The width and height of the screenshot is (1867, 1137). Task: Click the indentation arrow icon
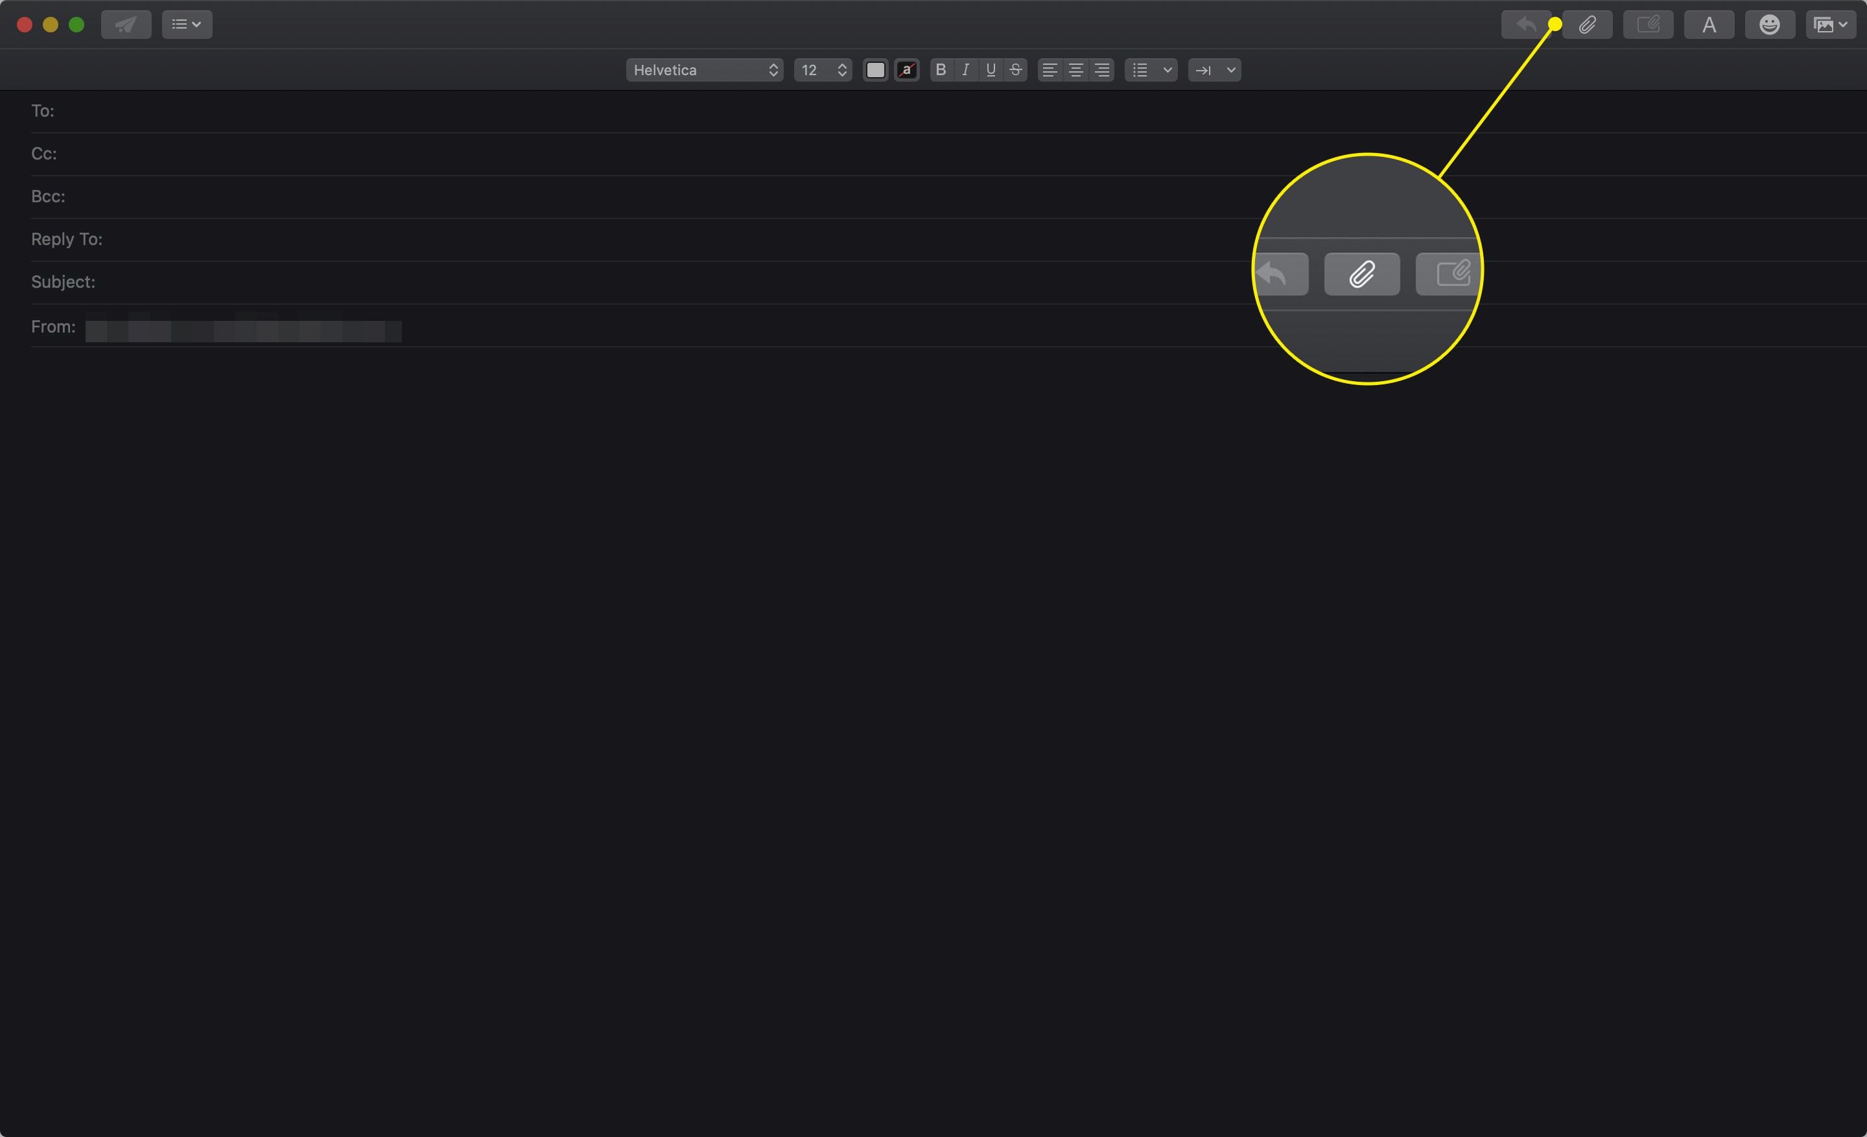pyautogui.click(x=1200, y=69)
